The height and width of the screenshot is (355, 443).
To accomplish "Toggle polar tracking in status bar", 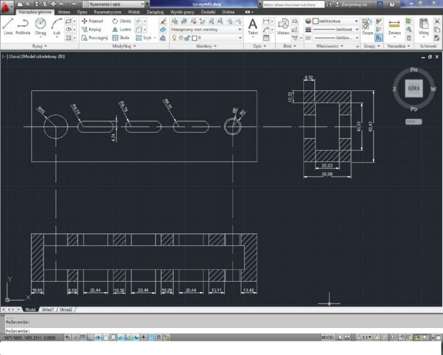I will point(98,338).
